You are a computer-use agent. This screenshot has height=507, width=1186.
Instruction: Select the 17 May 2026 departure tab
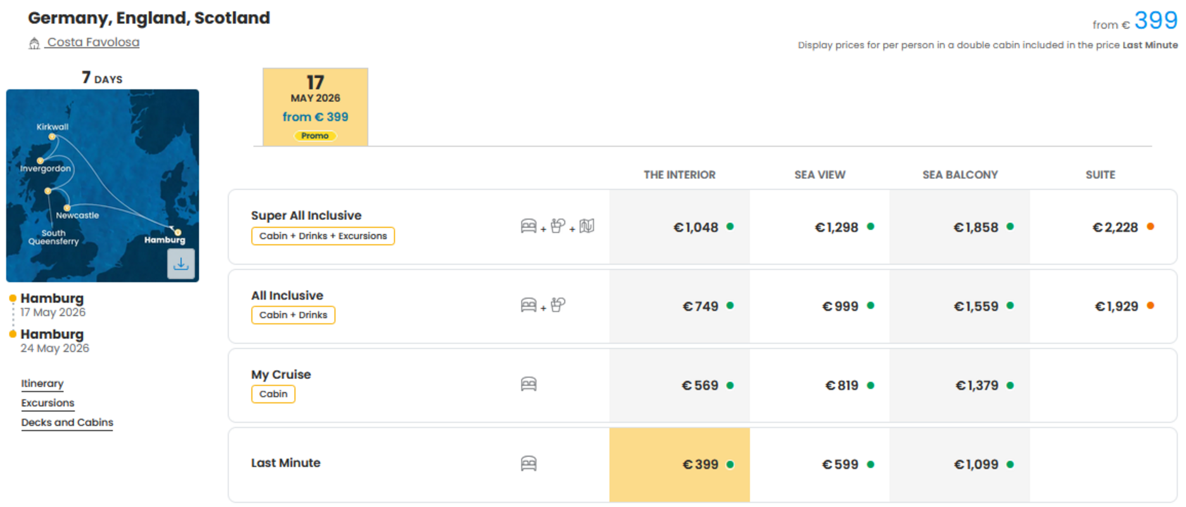316,107
